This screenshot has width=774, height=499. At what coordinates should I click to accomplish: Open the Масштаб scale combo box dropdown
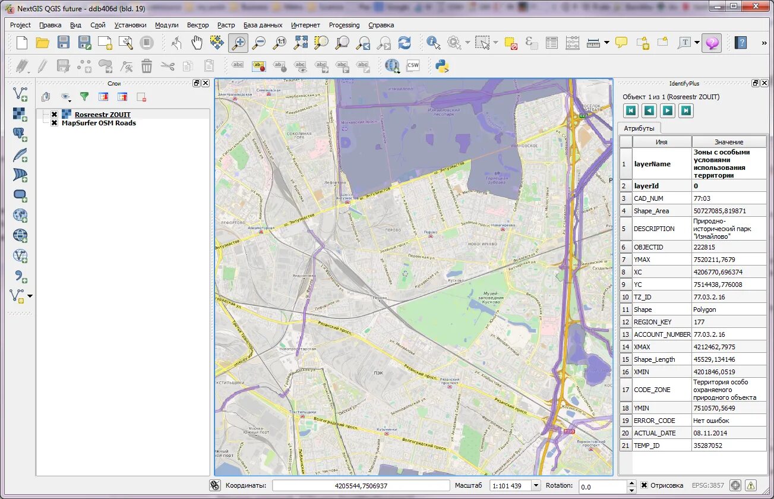tap(536, 485)
